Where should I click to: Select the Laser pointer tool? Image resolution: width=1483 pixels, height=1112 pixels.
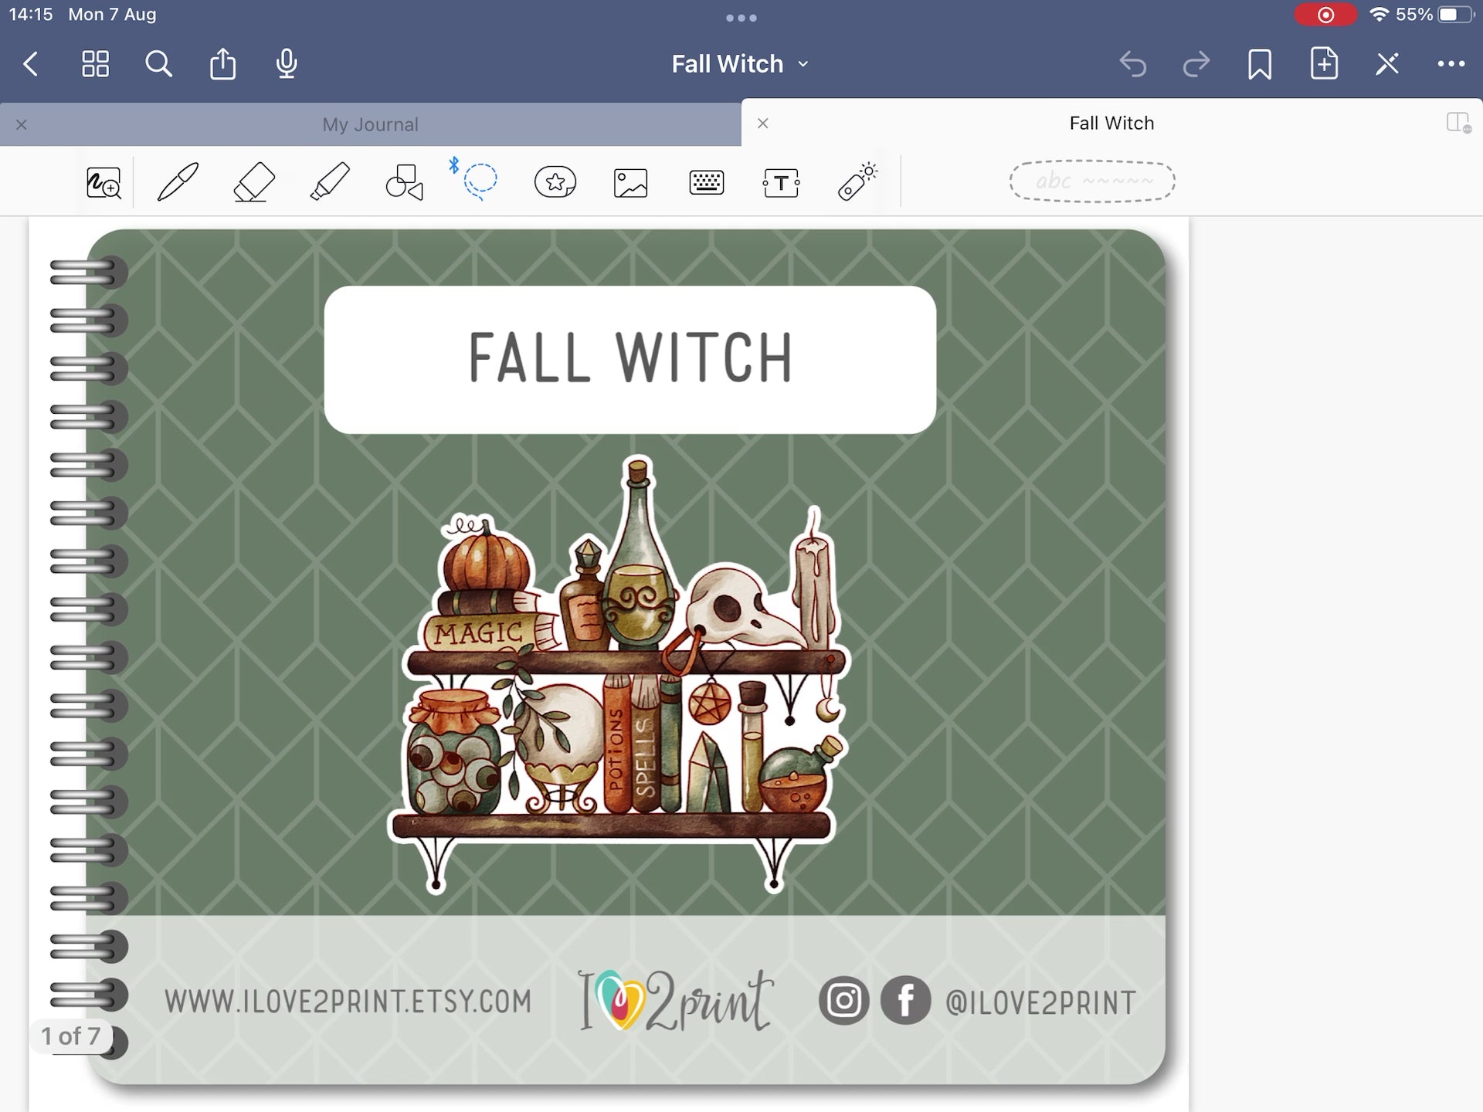pyautogui.click(x=857, y=182)
